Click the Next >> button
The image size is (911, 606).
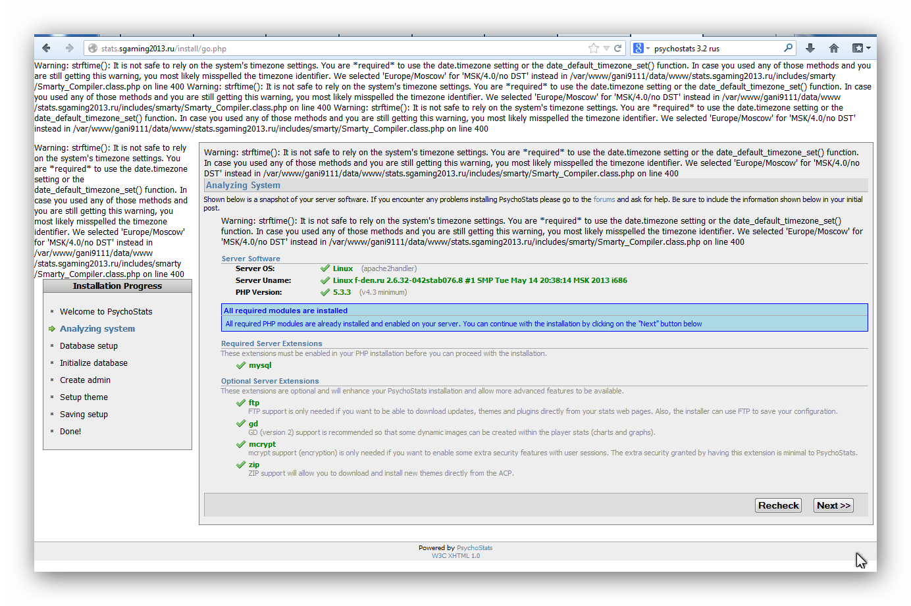click(833, 505)
